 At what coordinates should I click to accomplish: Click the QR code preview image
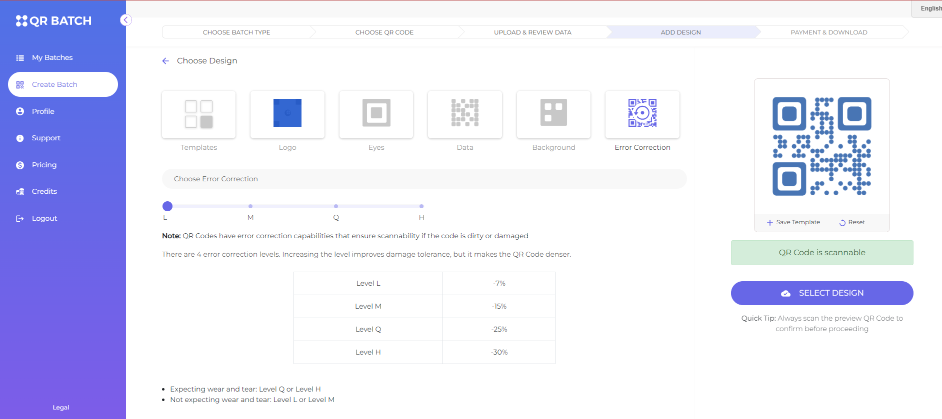(x=822, y=146)
